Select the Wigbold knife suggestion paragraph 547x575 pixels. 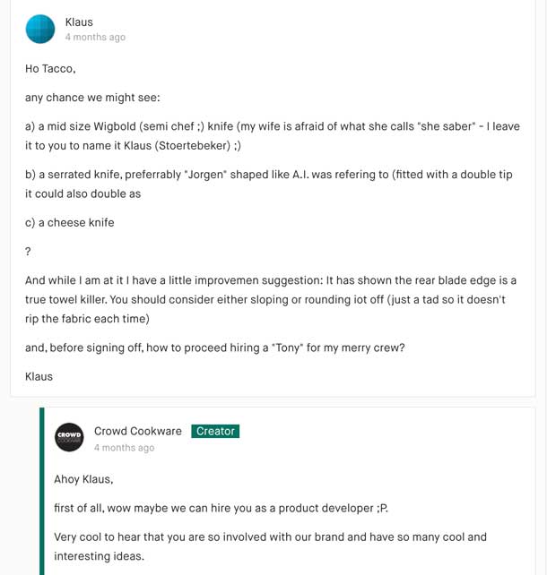(273, 135)
